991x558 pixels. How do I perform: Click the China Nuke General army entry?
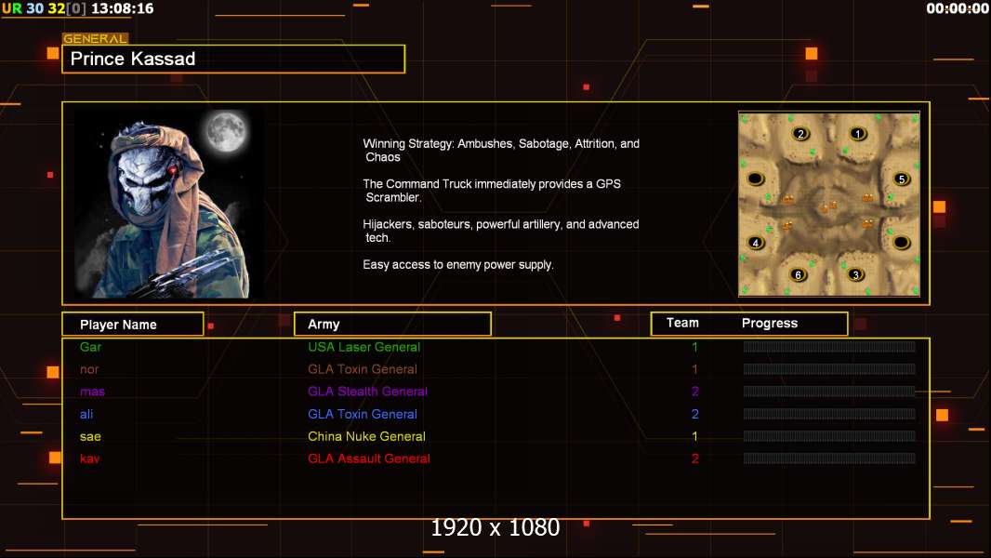pyautogui.click(x=366, y=437)
